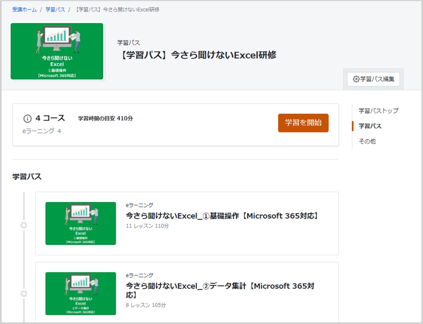
Task: Open thumbnail of ②データ集計 course
Action: (81, 293)
